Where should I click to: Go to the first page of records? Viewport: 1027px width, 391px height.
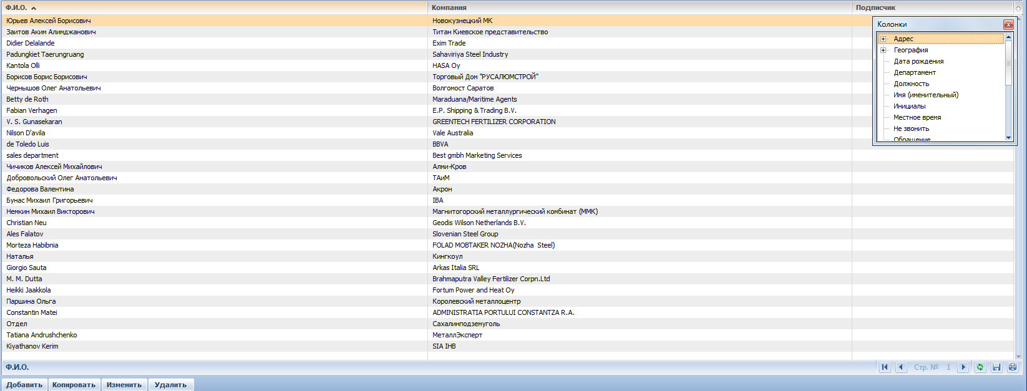[885, 367]
